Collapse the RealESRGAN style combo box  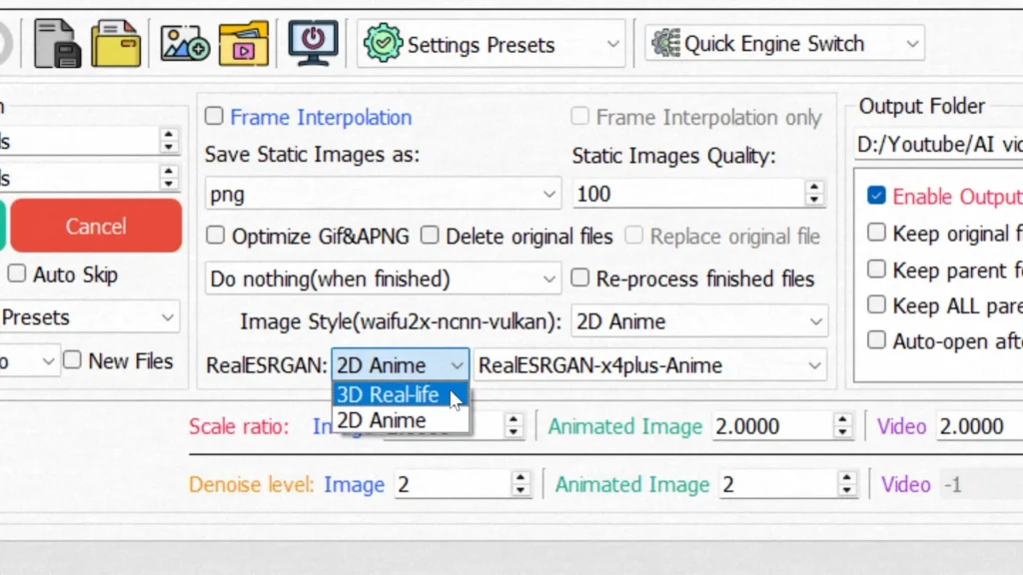point(400,365)
